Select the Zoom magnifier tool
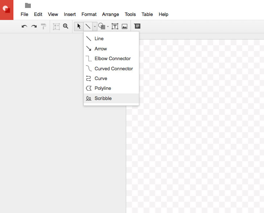Viewport: 264px width, 213px height. pos(66,26)
